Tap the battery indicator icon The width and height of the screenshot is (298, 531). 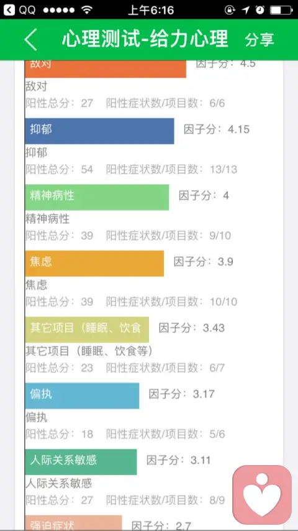point(281,10)
